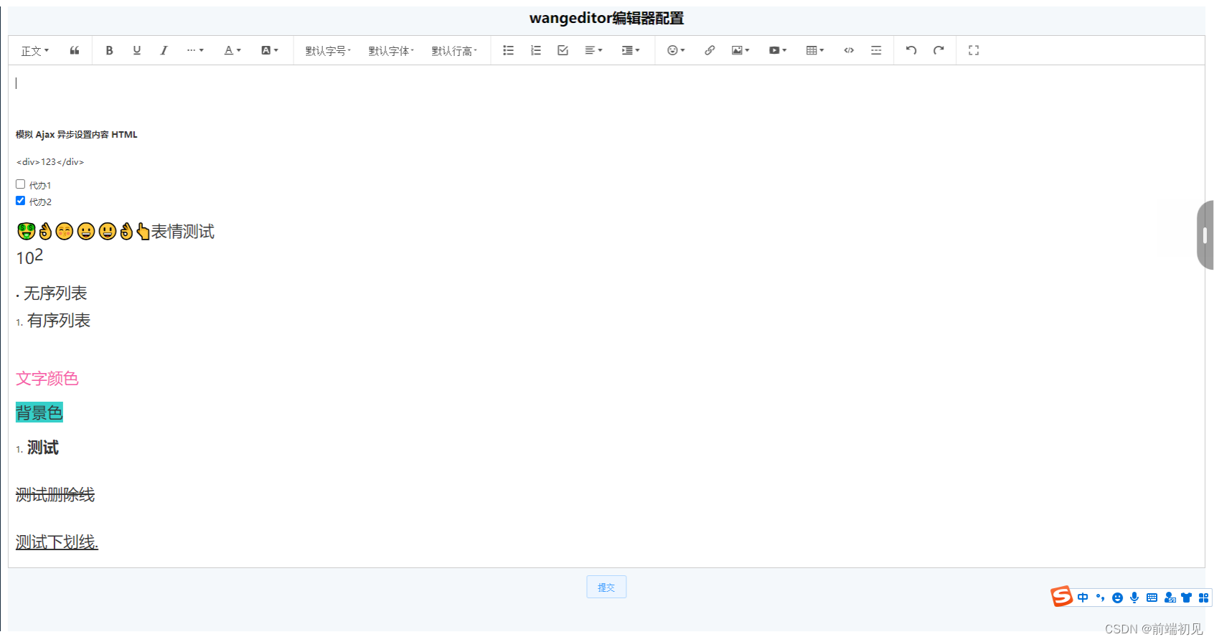Toggle bold formatting
1214x642 pixels.
click(109, 50)
